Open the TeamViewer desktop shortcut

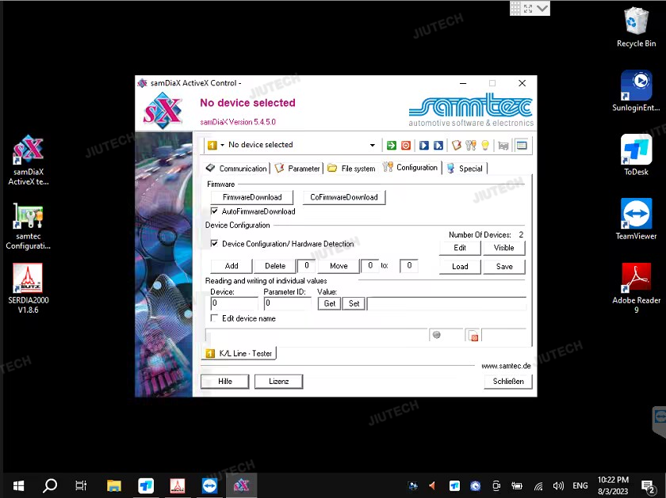[x=636, y=219]
